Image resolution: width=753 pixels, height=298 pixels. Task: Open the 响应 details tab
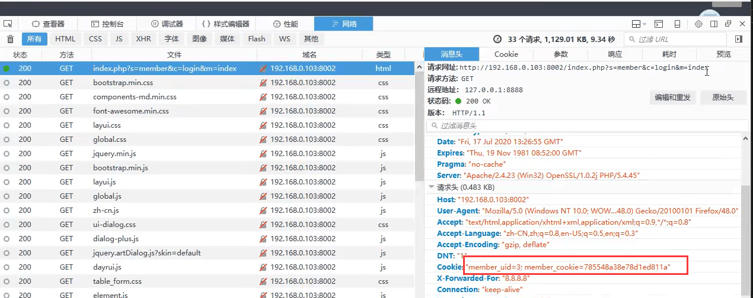(615, 54)
